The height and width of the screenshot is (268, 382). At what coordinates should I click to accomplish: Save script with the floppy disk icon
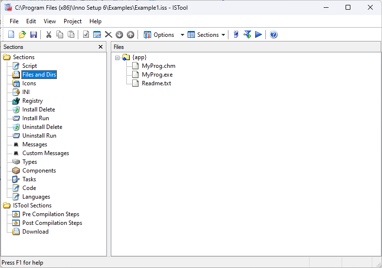pos(34,34)
